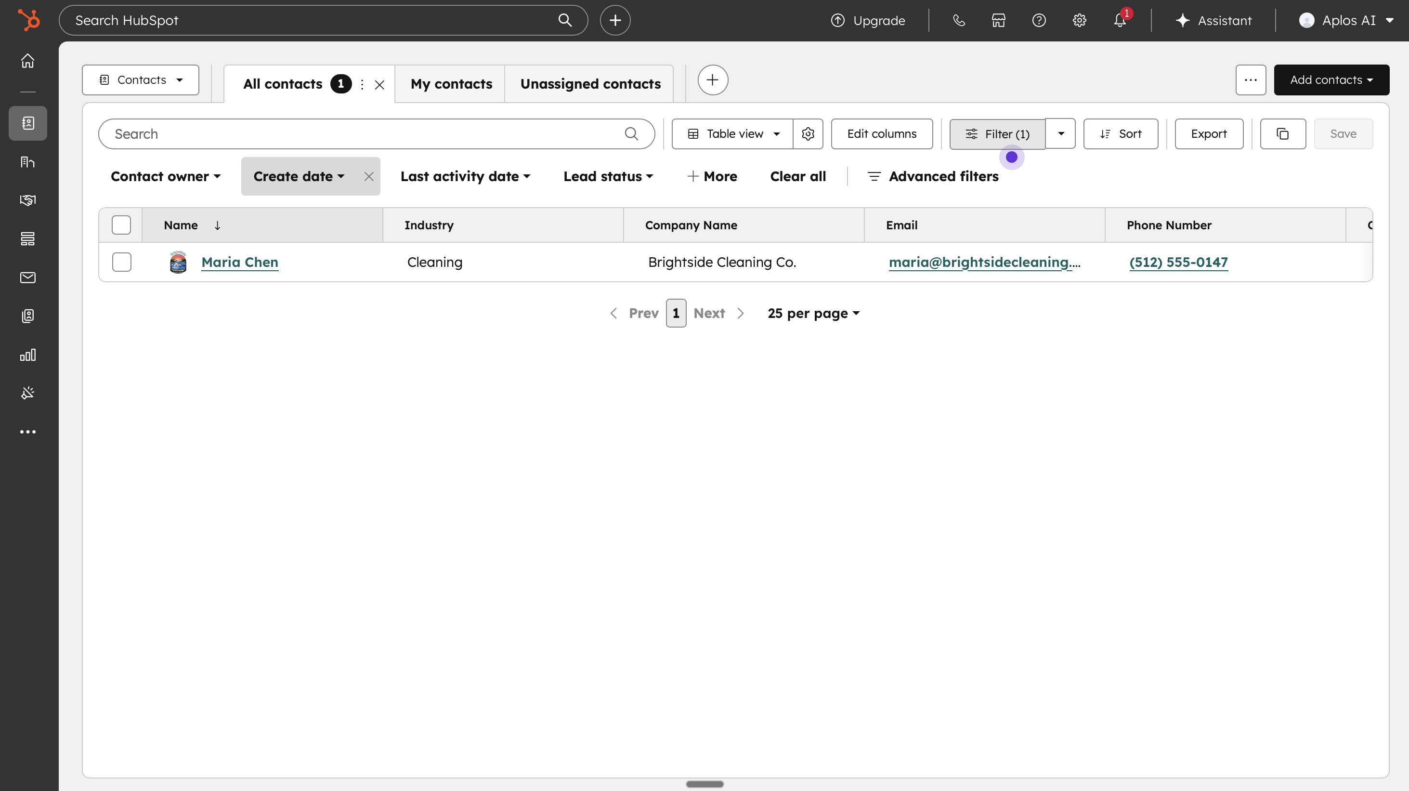Toggle the select-all checkbox in table header
Screen dimensions: 1409x791
[x=121, y=224]
